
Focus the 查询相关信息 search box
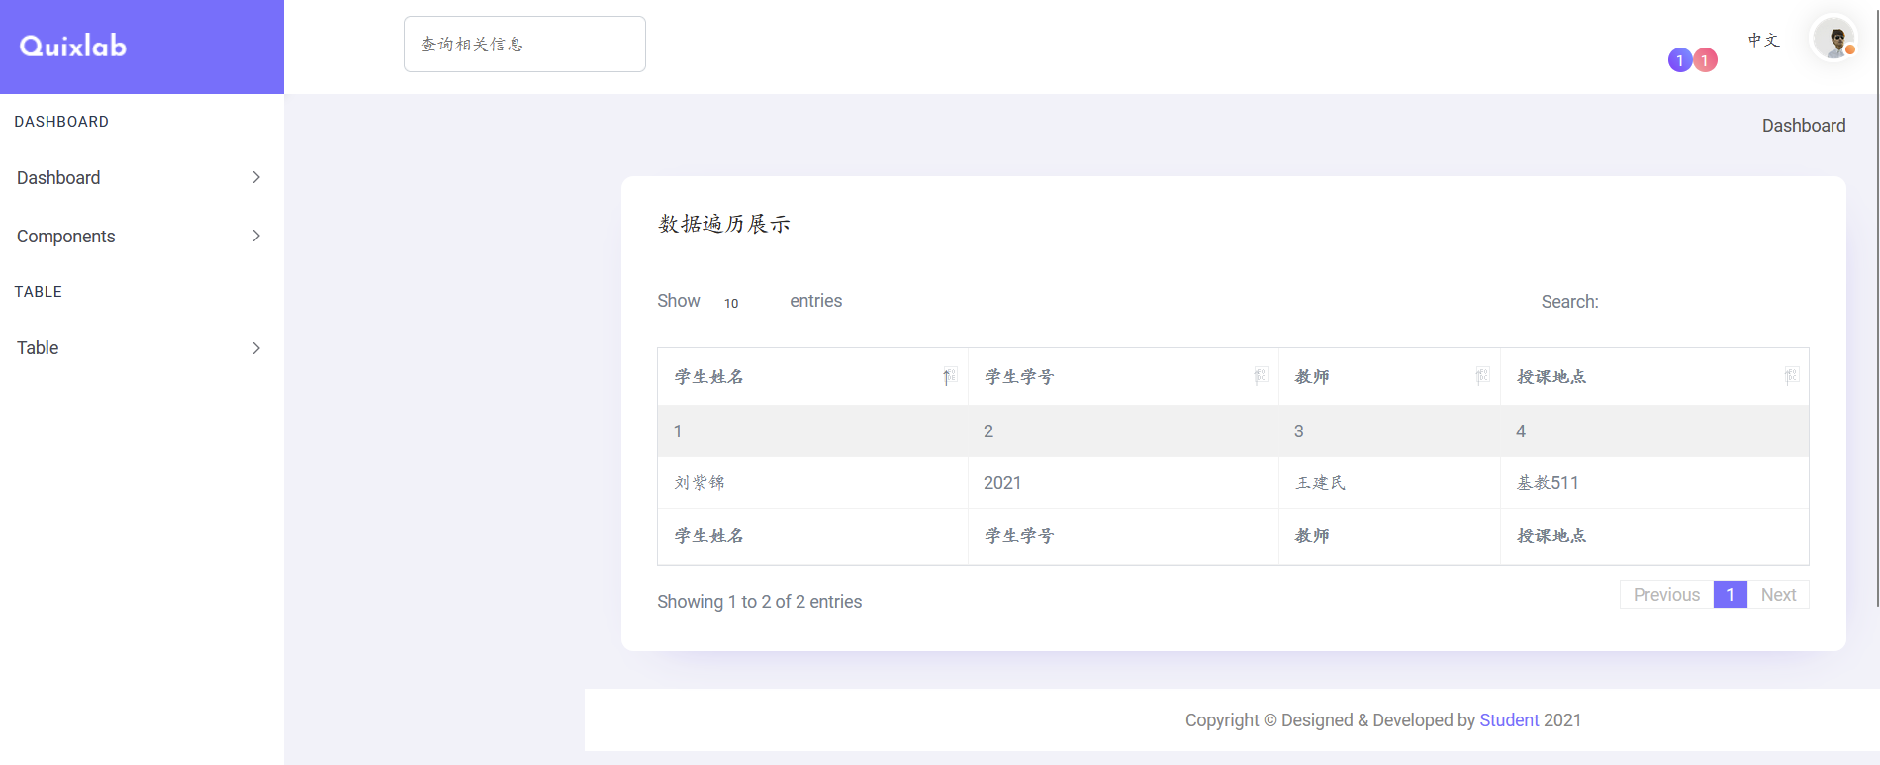(x=524, y=45)
